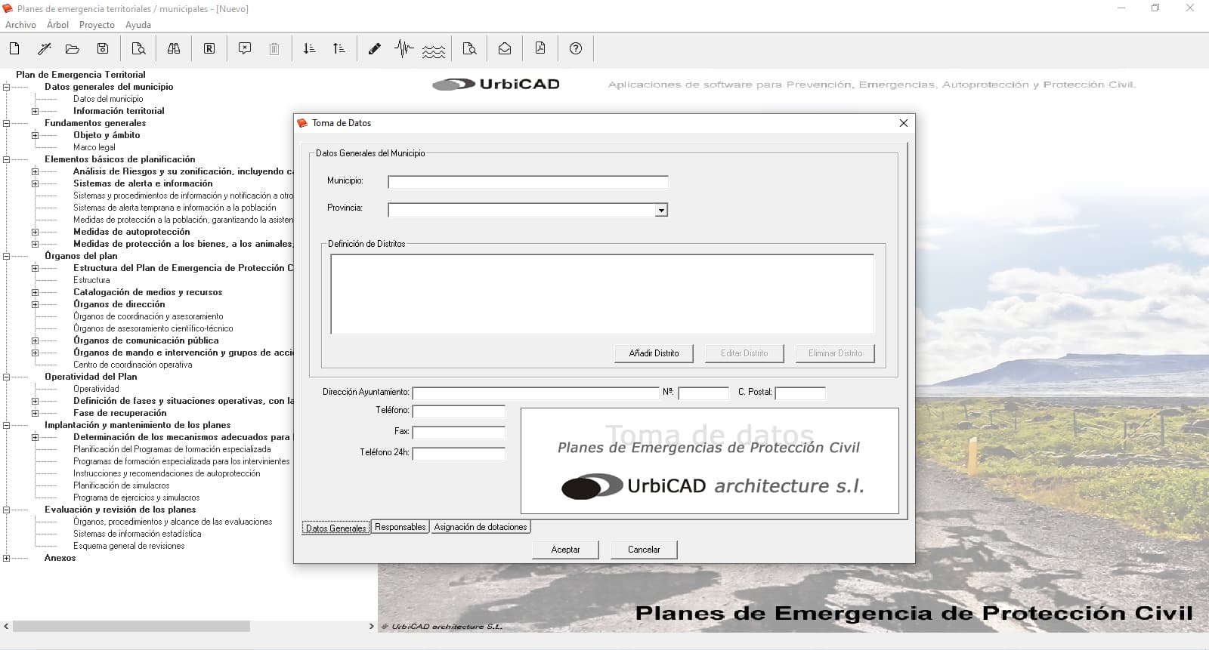Open the Archivo menu
Image resolution: width=1209 pixels, height=650 pixels.
(x=20, y=25)
